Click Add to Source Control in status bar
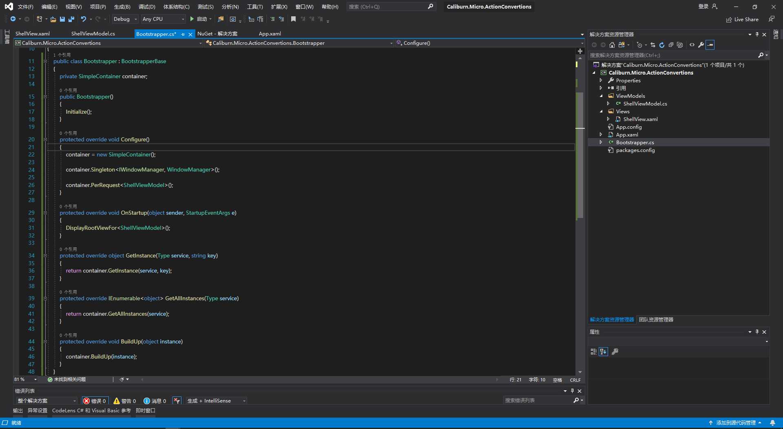The width and height of the screenshot is (783, 429). click(x=735, y=423)
